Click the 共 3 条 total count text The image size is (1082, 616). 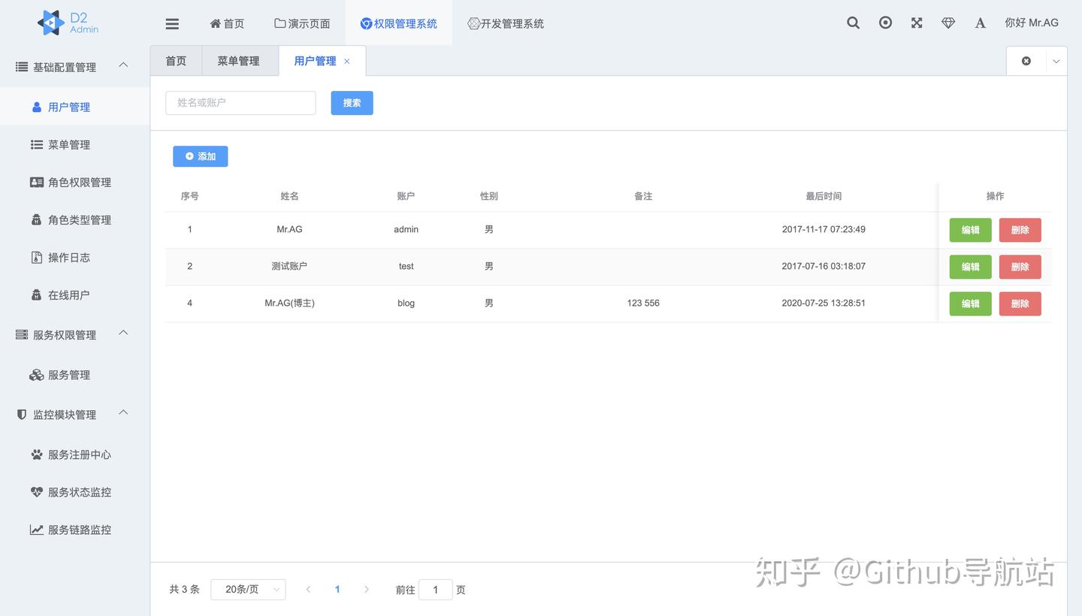click(x=185, y=590)
